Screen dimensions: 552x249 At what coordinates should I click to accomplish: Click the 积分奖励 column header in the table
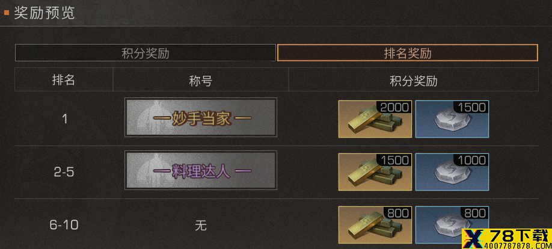tap(413, 81)
